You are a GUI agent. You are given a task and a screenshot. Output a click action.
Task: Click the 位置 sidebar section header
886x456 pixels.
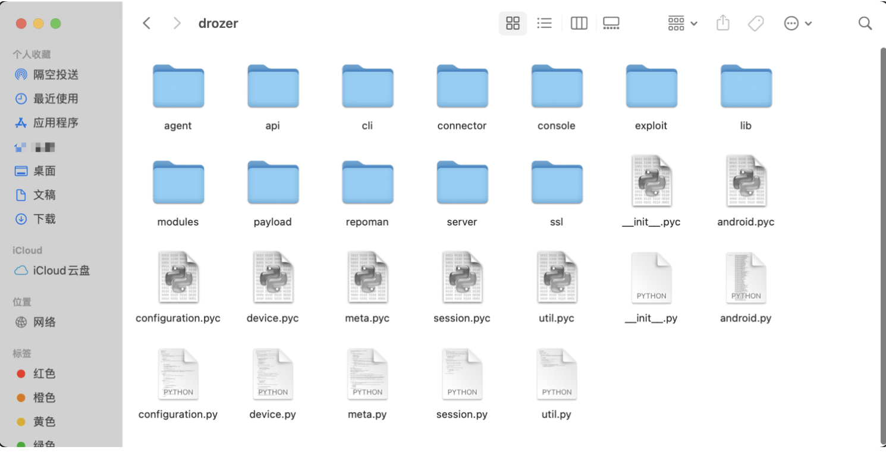pyautogui.click(x=22, y=302)
